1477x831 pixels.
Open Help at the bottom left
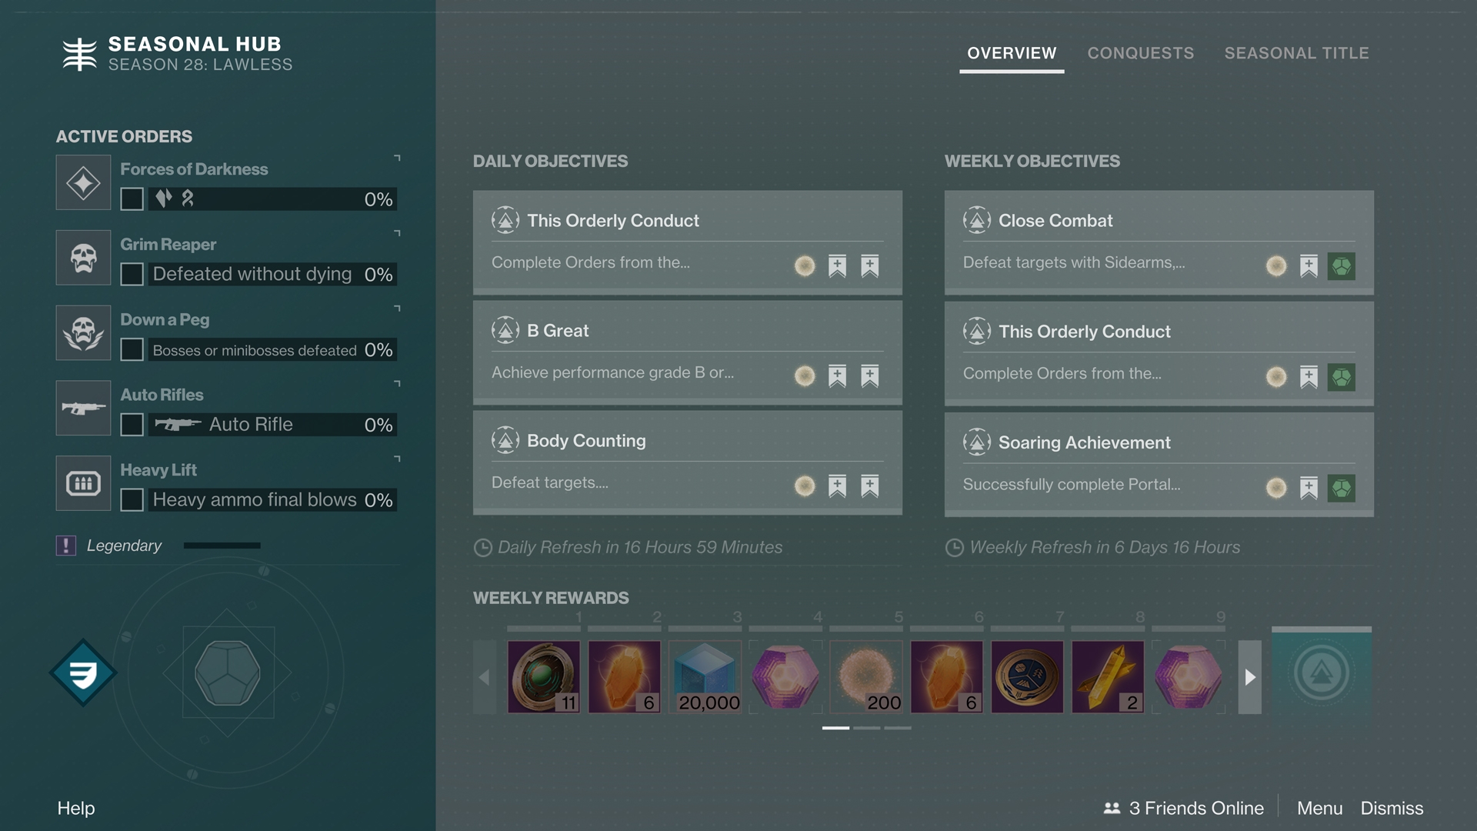point(76,808)
